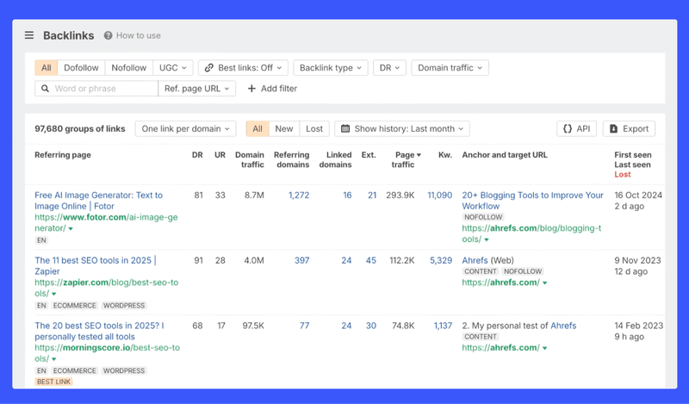Click external links value 30
The image size is (689, 404).
371,326
